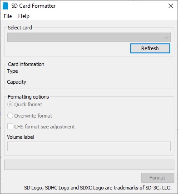178x194 pixels.
Task: Click the SD Card Formatter title text
Action: [33, 6]
